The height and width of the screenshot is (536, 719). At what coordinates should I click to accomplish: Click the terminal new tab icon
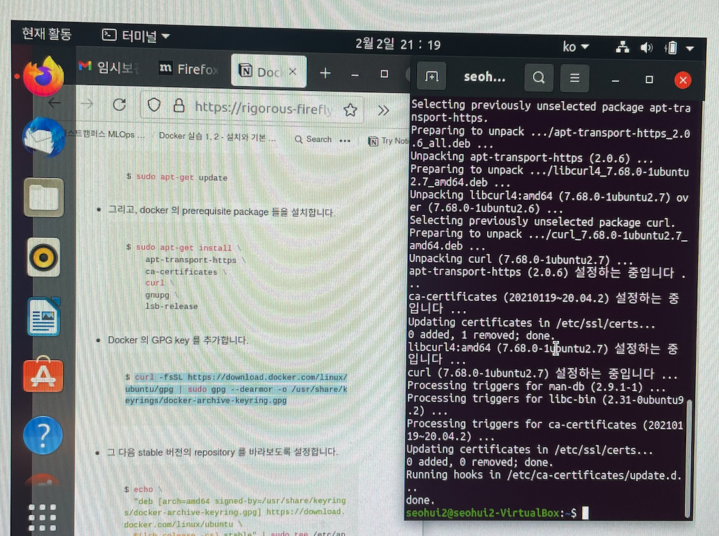pos(432,77)
